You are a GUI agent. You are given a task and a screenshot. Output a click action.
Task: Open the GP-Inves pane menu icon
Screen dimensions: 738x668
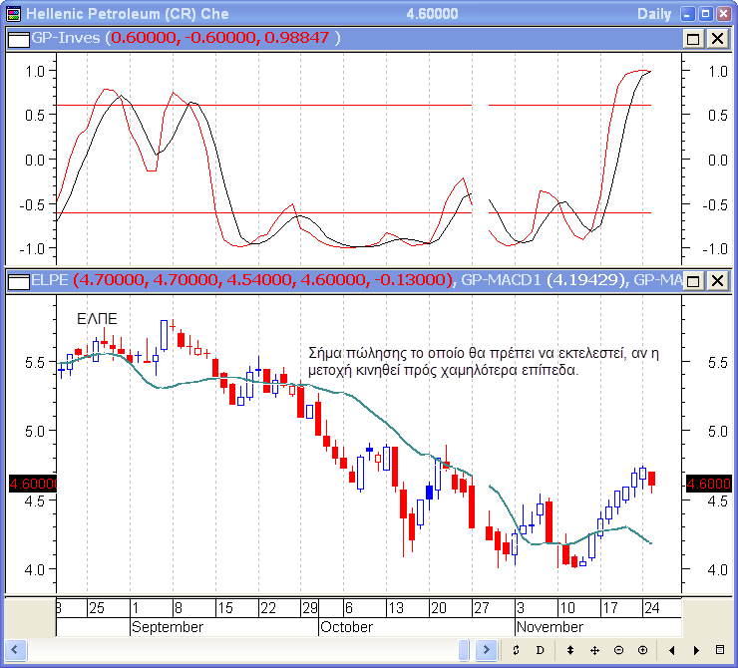[x=18, y=38]
